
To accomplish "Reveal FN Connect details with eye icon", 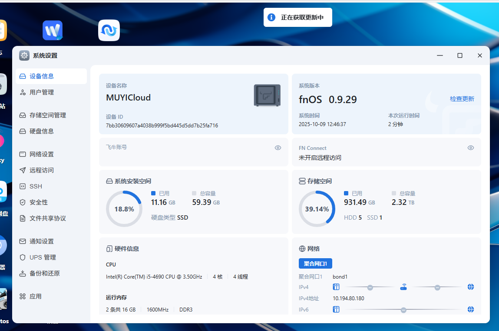I will [x=470, y=148].
